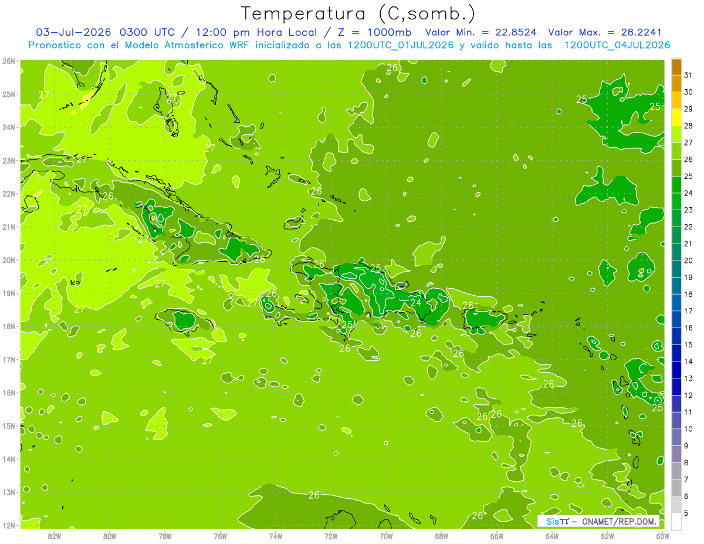Click the "5" legend value
This screenshot has height=544, width=704.
point(686,513)
